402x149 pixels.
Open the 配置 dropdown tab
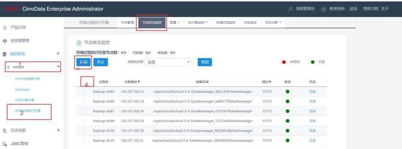point(175,22)
